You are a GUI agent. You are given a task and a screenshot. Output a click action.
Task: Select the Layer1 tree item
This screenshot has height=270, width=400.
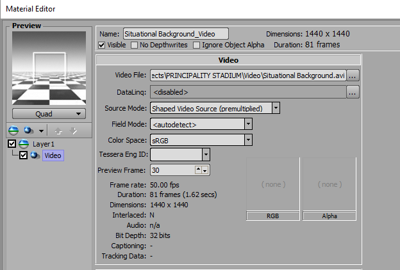pos(44,144)
